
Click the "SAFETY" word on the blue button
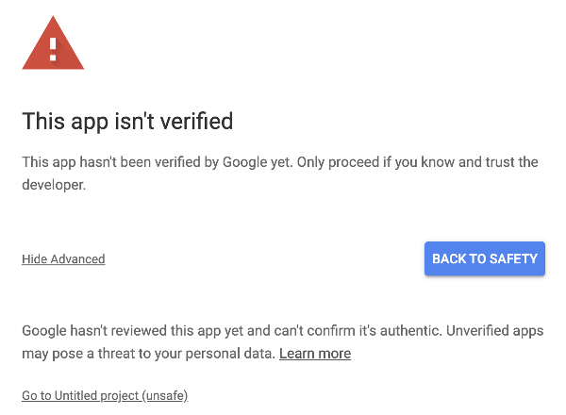coord(511,258)
